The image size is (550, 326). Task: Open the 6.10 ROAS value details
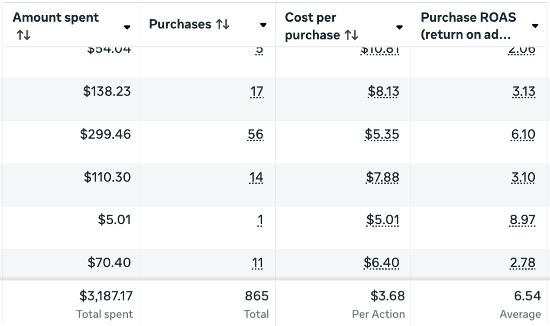pyautogui.click(x=523, y=134)
